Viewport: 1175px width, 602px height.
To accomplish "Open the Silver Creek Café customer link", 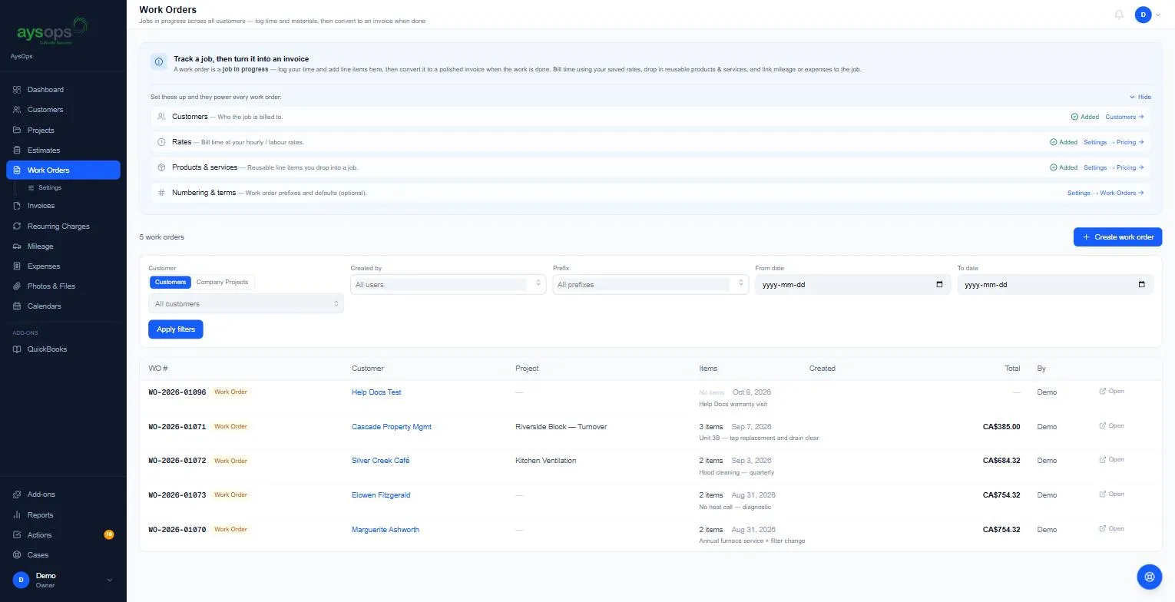I will pos(381,461).
